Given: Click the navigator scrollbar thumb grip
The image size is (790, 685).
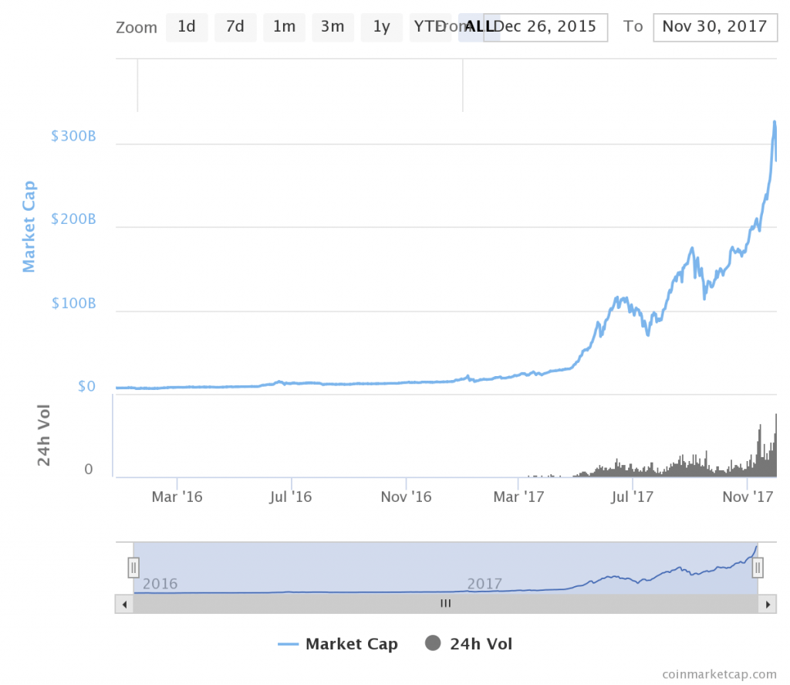Looking at the screenshot, I should [445, 604].
